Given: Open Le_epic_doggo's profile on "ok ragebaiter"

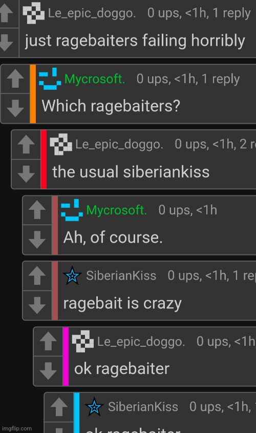Looking at the screenshot, I should point(141,342).
